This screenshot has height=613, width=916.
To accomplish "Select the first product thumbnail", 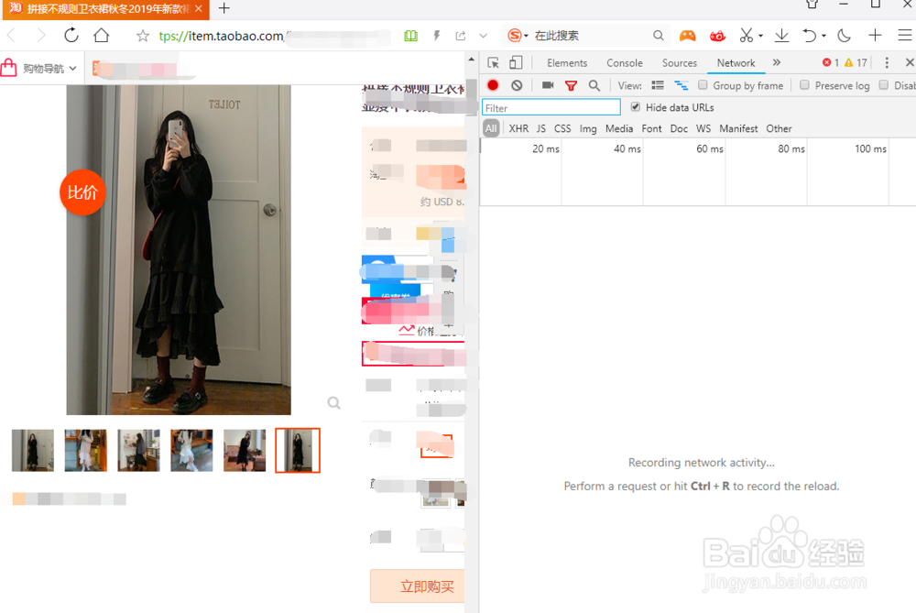I will pyautogui.click(x=33, y=451).
